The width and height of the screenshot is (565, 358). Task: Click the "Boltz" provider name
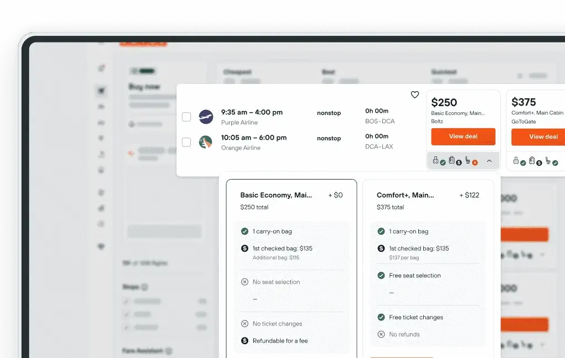pyautogui.click(x=437, y=121)
